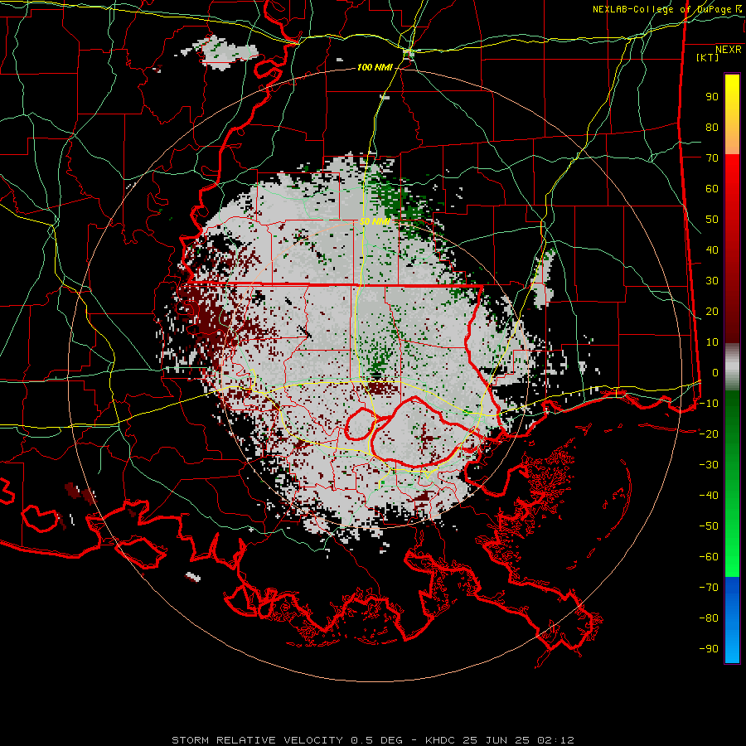Click the 100 NMI range ring label
The width and height of the screenshot is (746, 746).
tap(375, 68)
